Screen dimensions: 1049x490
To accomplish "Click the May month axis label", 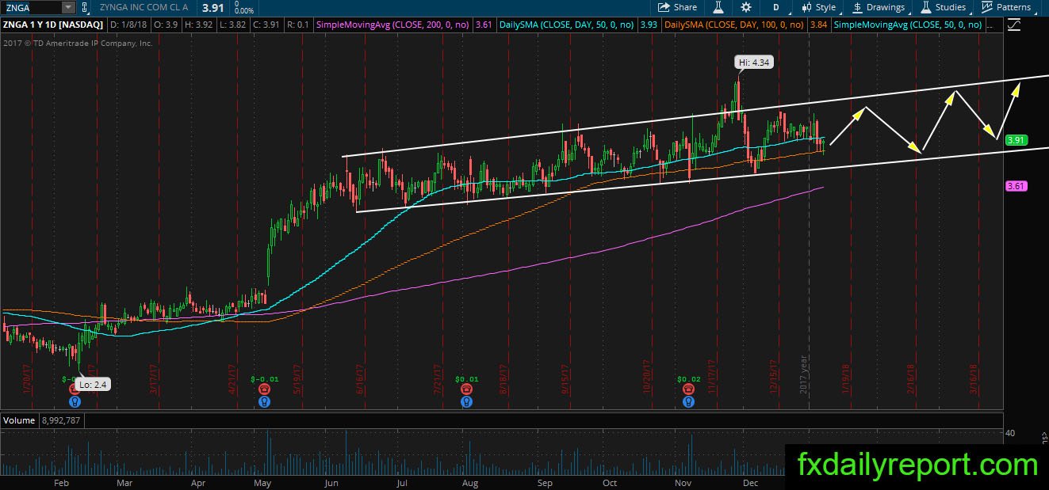I will click(262, 482).
